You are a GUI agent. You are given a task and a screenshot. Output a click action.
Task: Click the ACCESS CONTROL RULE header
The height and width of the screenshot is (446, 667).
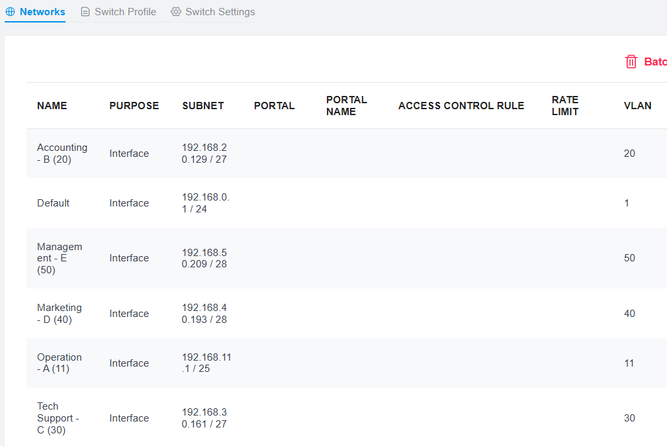coord(461,105)
